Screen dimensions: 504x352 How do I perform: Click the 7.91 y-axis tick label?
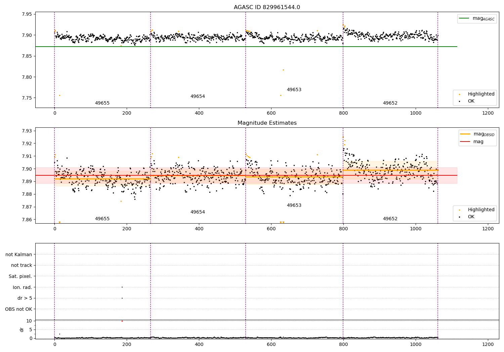[x=27, y=156]
